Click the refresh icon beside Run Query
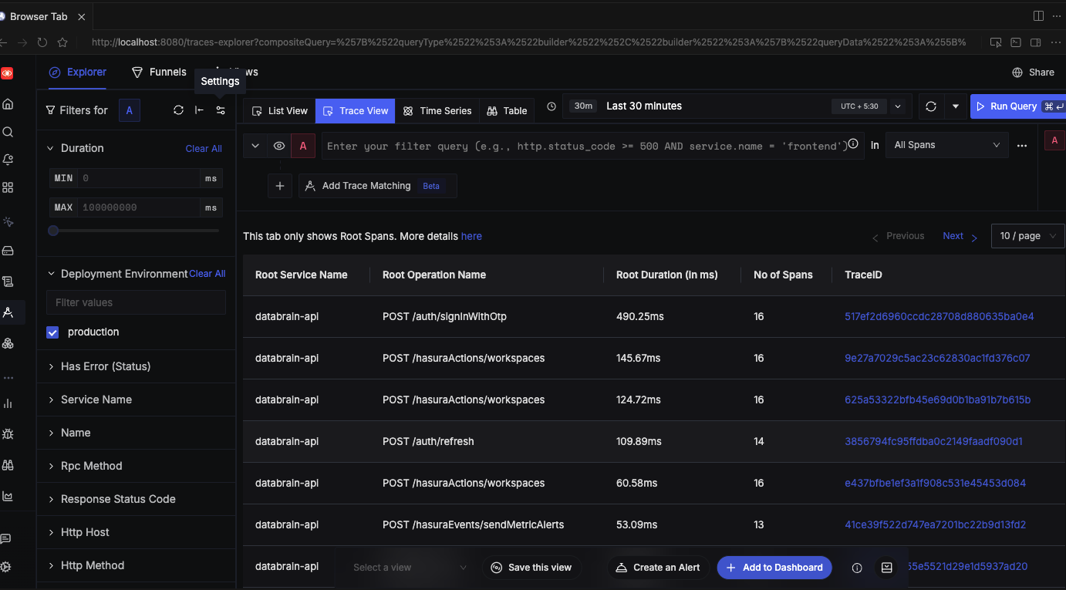The height and width of the screenshot is (590, 1066). 931,106
